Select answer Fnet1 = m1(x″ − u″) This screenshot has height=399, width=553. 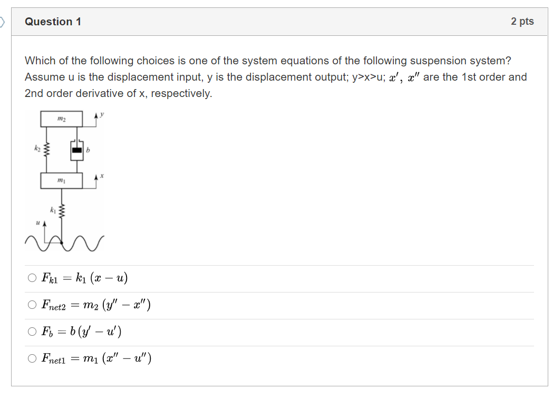tap(31, 358)
